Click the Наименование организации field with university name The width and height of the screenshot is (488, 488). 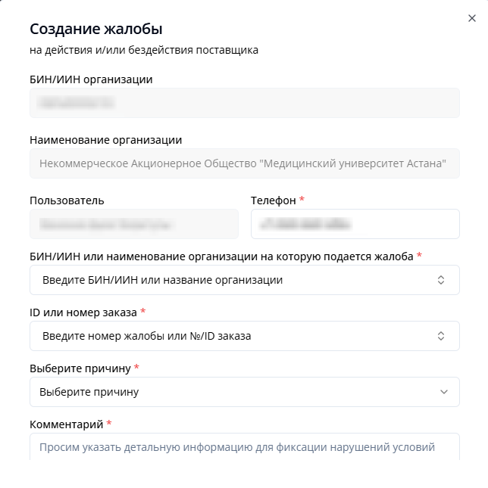[x=244, y=163]
